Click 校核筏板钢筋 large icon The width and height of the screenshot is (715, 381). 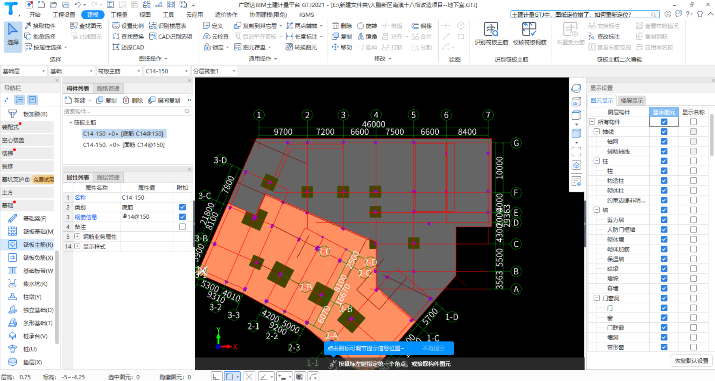tap(529, 34)
